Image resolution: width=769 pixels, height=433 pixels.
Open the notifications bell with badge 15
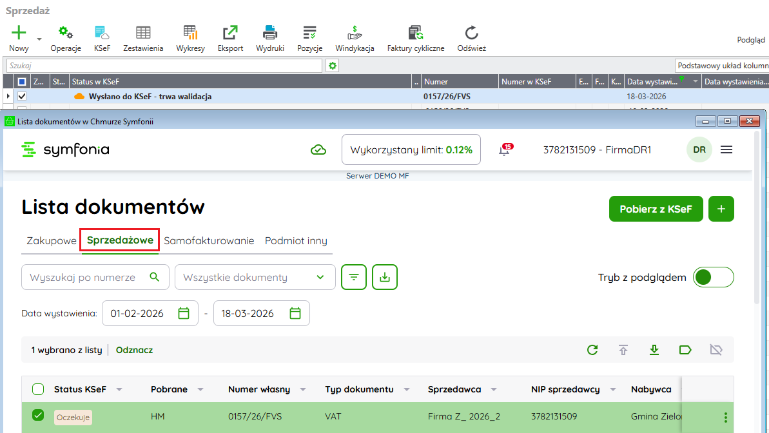point(504,150)
